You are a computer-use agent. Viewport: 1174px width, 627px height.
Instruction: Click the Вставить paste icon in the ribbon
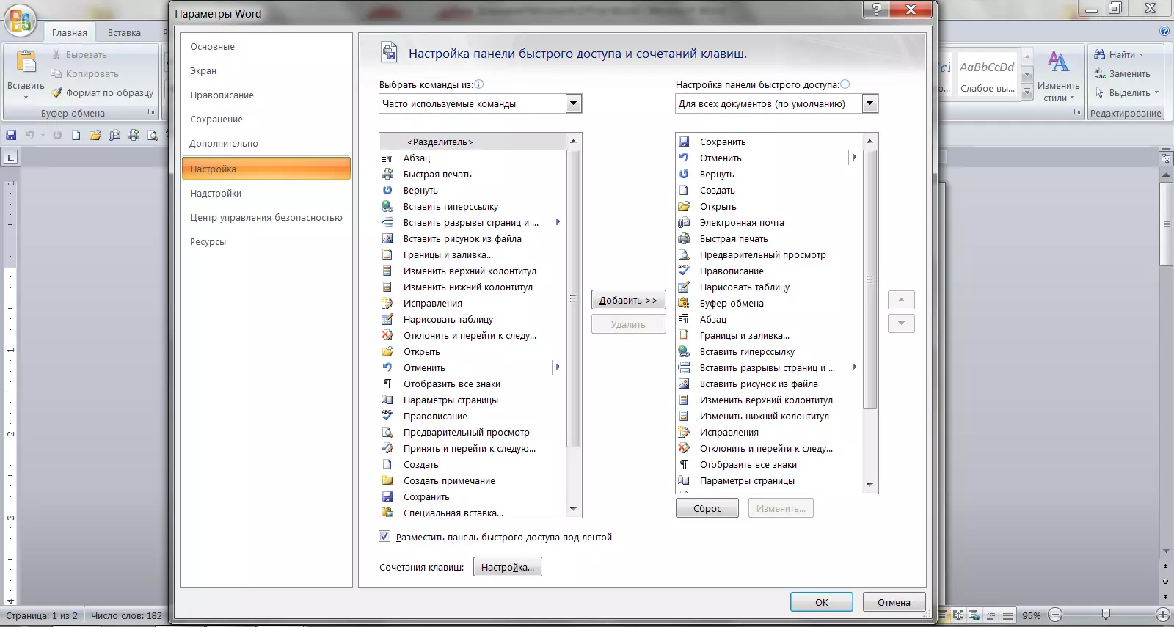[26, 62]
